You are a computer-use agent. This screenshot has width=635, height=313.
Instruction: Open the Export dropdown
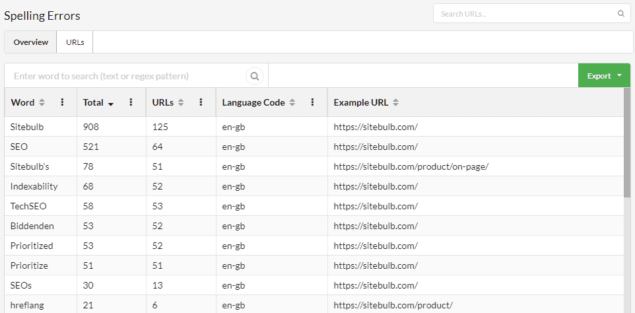[604, 76]
